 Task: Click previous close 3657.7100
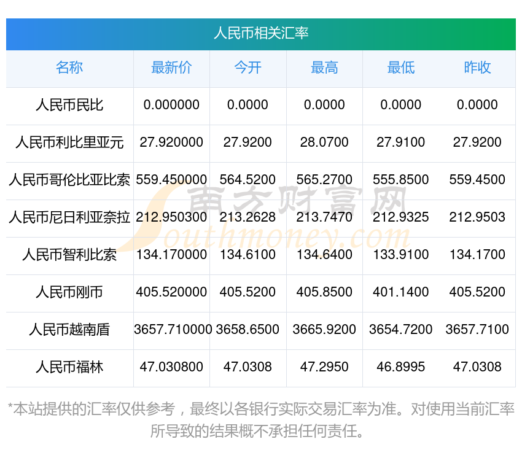point(477,330)
